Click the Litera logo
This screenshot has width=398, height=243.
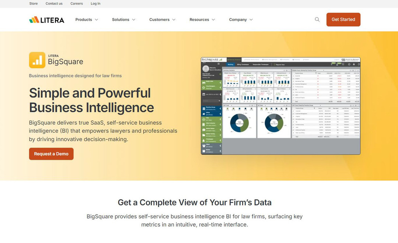click(x=47, y=20)
